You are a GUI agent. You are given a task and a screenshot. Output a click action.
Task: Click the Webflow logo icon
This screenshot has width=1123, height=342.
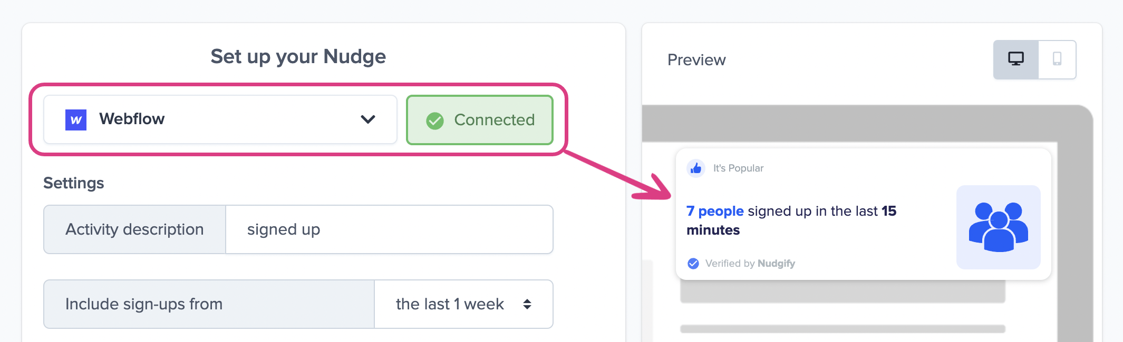point(76,120)
